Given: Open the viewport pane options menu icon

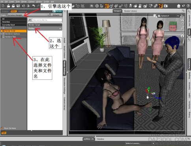Looking at the screenshot, I should [184, 11].
